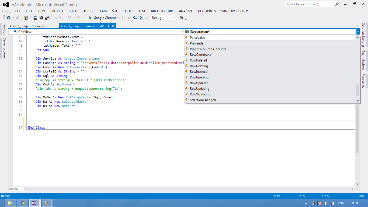Open the Properties side panel
Viewport: 368px width, 207px height.
coord(363,81)
